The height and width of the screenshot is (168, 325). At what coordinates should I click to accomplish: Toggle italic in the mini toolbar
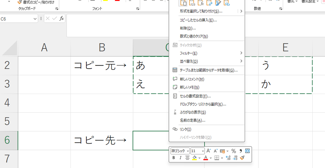(x=181, y=158)
